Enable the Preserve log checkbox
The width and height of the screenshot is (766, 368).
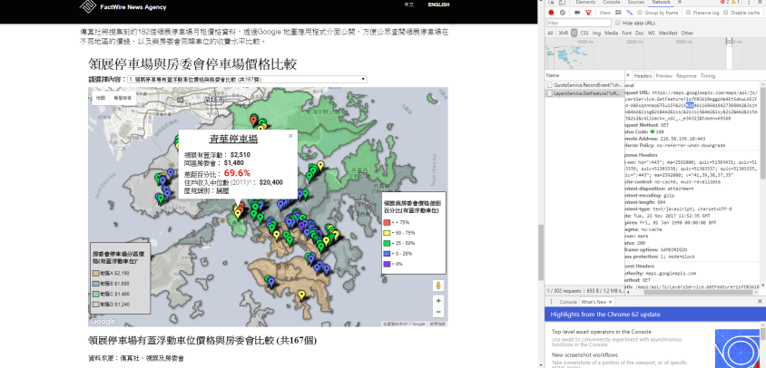coord(688,13)
